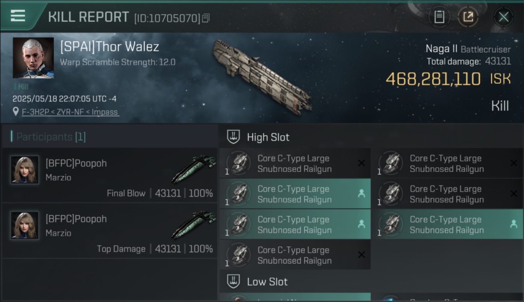Screen dimensions: 524x302
Task: Click the person icon on third-row right railgun
Action: [514, 224]
